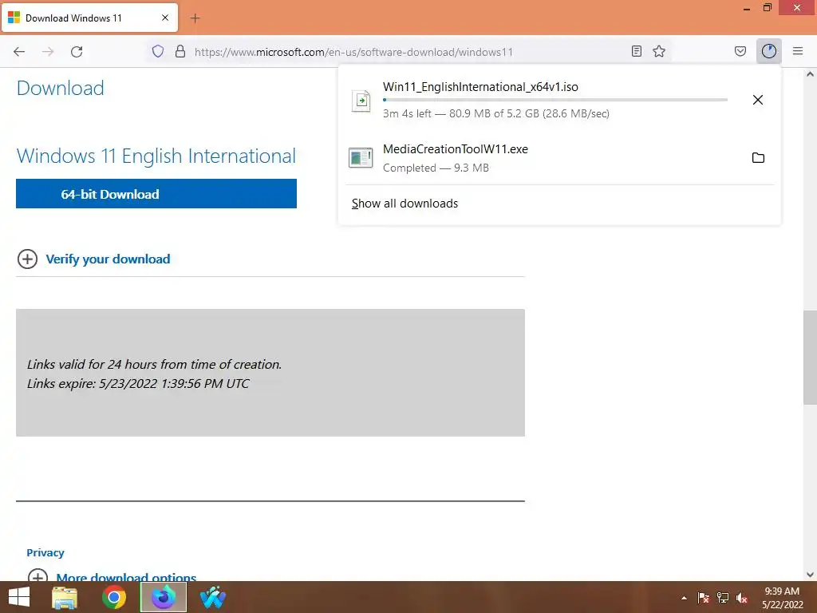Image resolution: width=817 pixels, height=613 pixels.
Task: Open the W app taskbar icon
Action: tap(212, 597)
